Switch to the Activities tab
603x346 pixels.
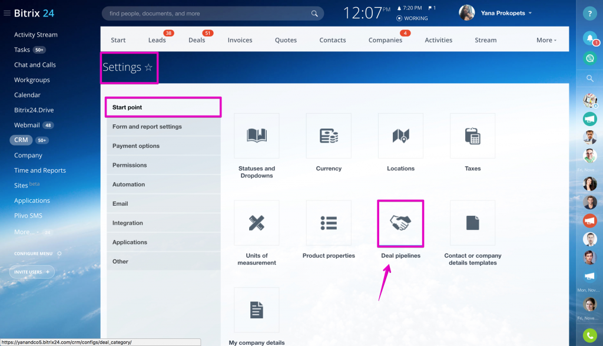point(438,40)
